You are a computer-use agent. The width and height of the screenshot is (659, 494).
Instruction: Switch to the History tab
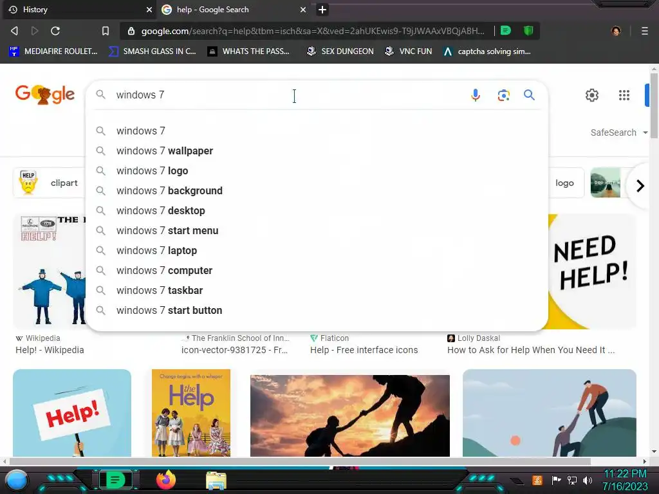[x=80, y=10]
